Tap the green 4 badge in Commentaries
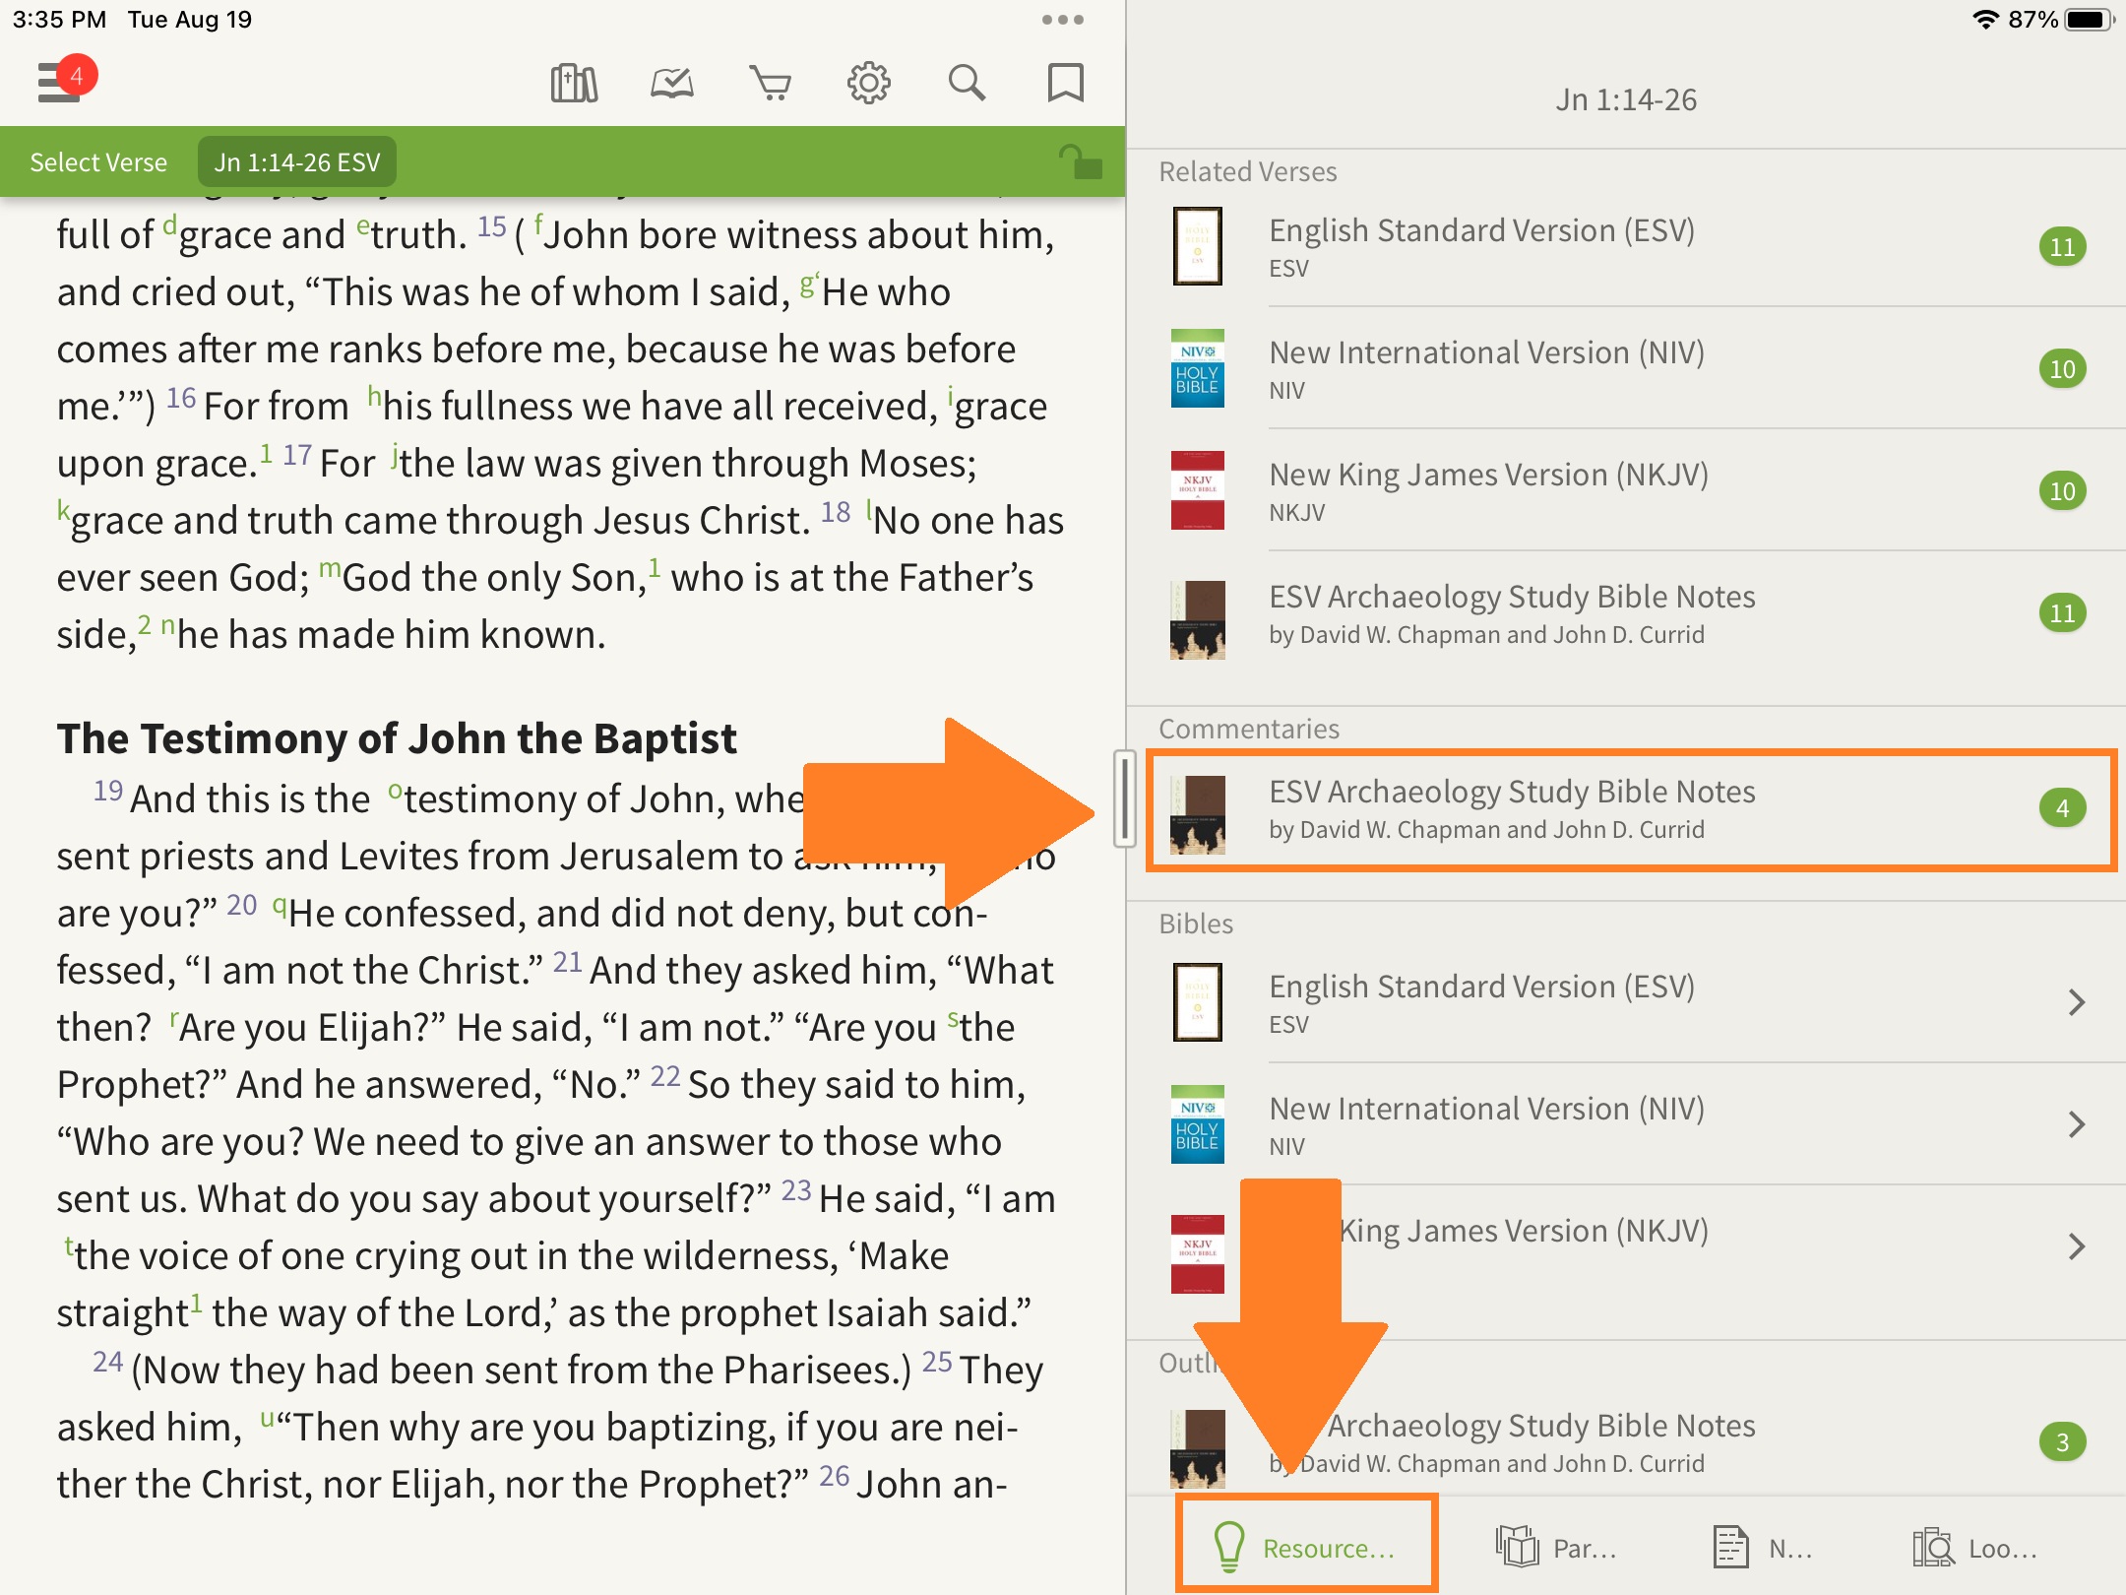This screenshot has height=1595, width=2126. pyautogui.click(x=2062, y=808)
